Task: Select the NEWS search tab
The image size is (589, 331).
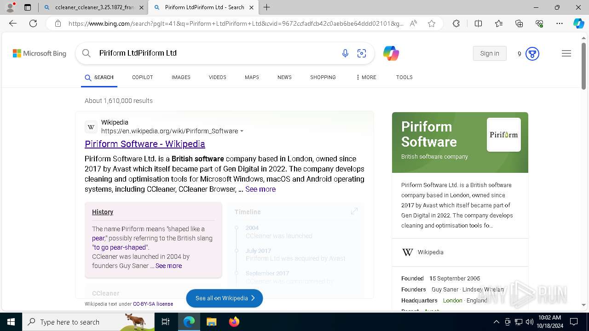Action: tap(284, 77)
